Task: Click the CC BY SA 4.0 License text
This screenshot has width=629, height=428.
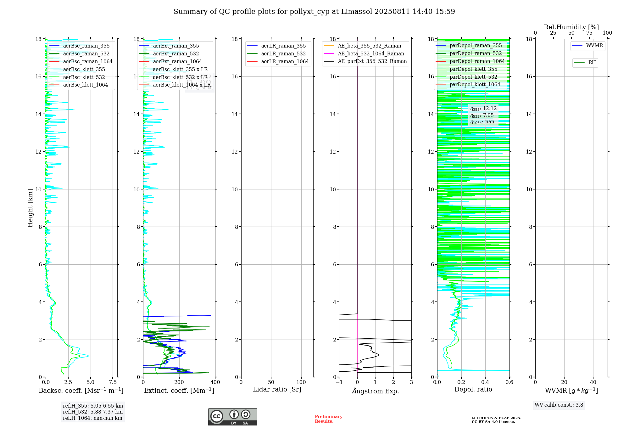Action: pyautogui.click(x=493, y=422)
